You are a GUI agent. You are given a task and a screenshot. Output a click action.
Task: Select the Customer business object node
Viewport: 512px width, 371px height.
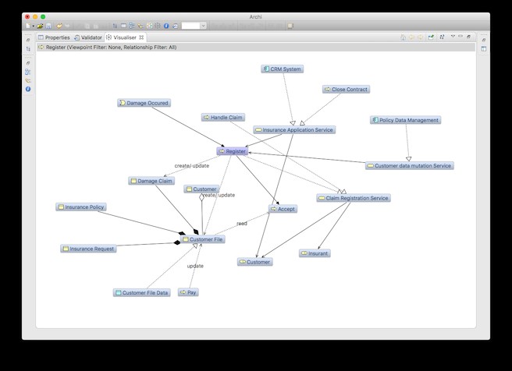(201, 189)
